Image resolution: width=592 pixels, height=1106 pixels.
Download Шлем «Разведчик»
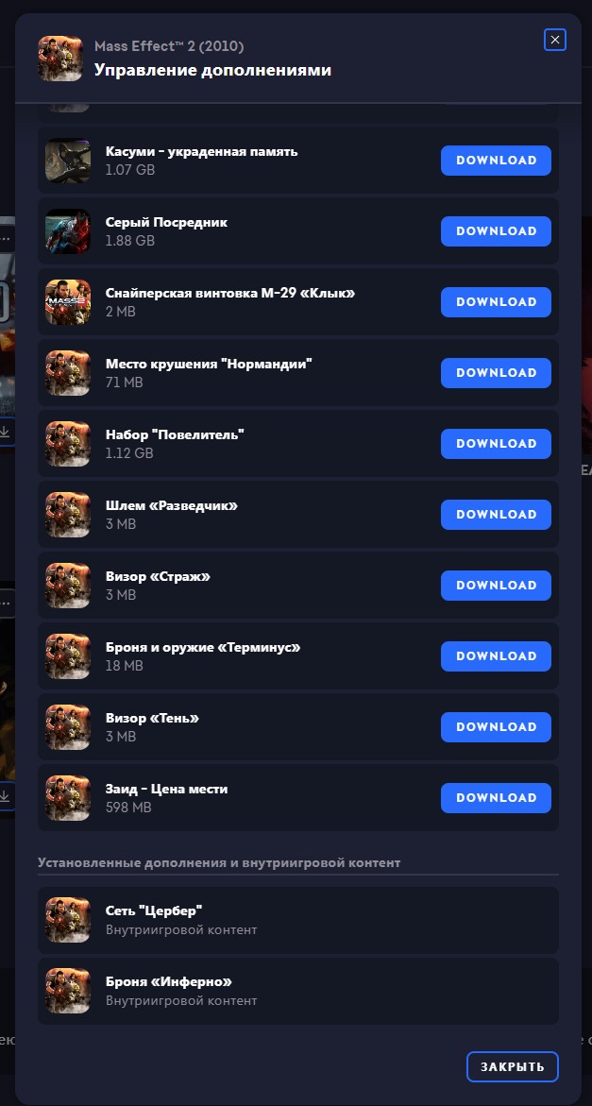[x=496, y=514]
